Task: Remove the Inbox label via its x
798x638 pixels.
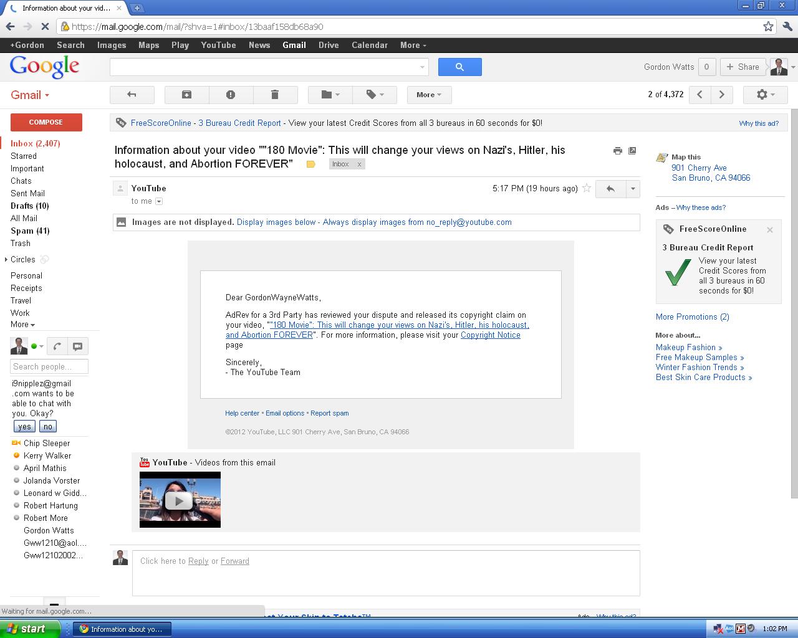Action: (x=359, y=164)
